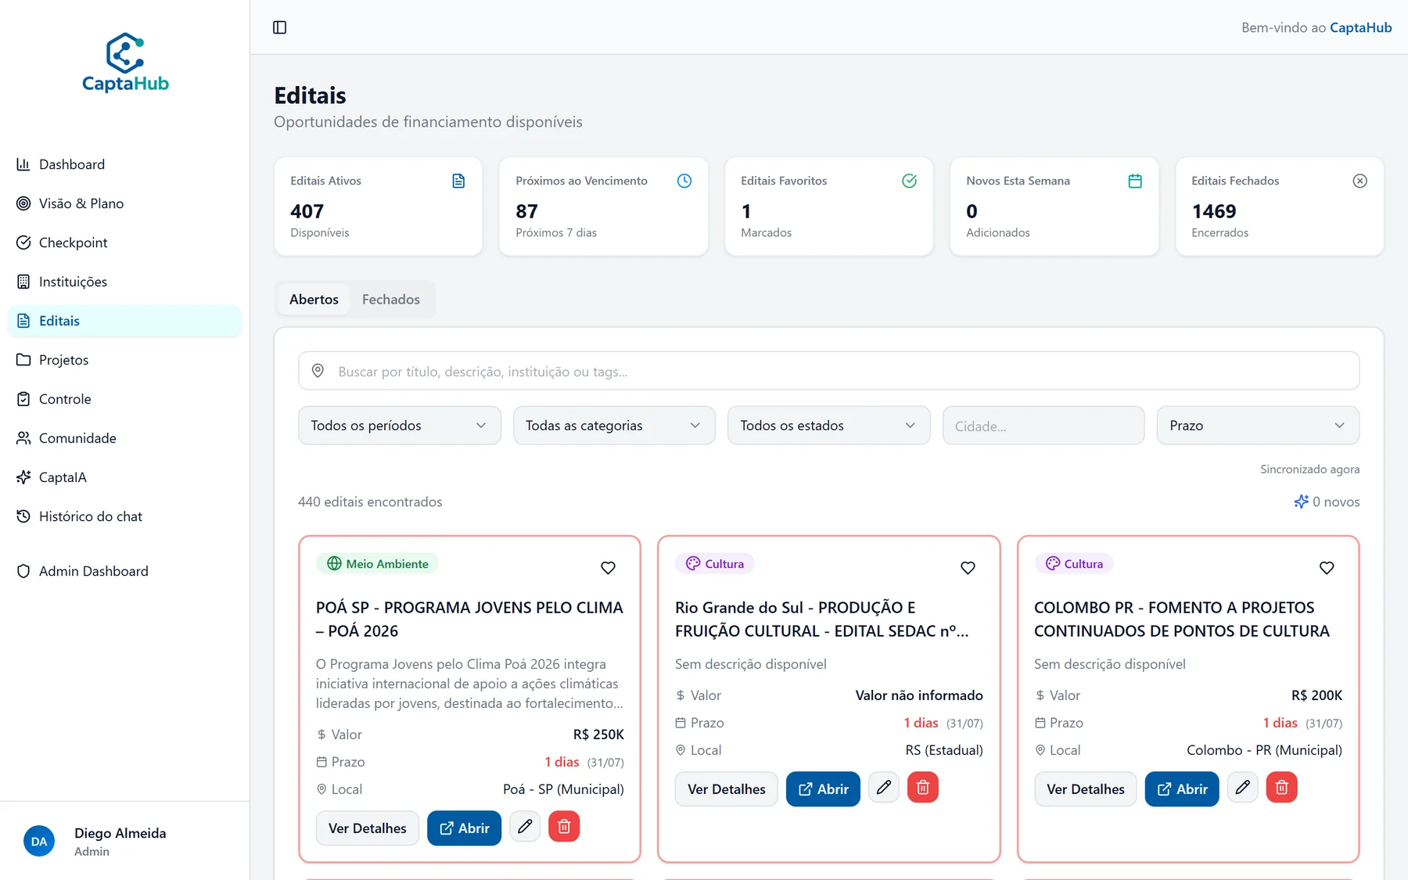
Task: Open the Checkpoint section
Action: (x=125, y=242)
